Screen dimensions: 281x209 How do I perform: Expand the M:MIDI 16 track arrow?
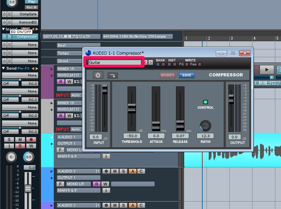click(x=52, y=103)
